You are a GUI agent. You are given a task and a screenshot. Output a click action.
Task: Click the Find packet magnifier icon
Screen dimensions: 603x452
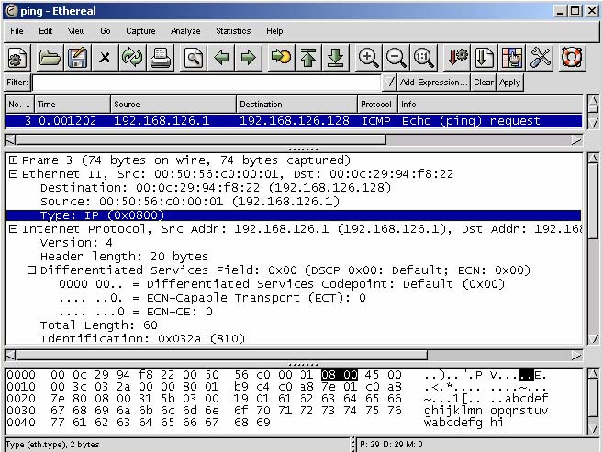tap(193, 58)
